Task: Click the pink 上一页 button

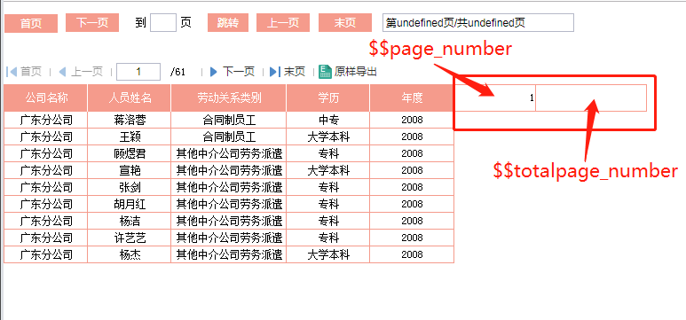Action: [x=283, y=23]
